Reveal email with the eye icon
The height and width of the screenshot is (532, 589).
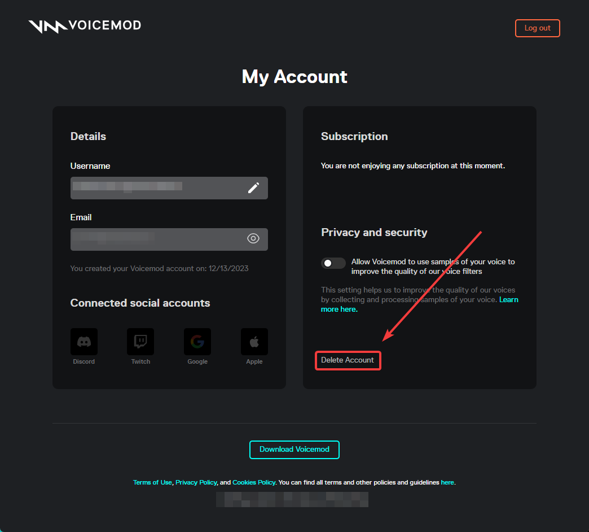pyautogui.click(x=253, y=238)
